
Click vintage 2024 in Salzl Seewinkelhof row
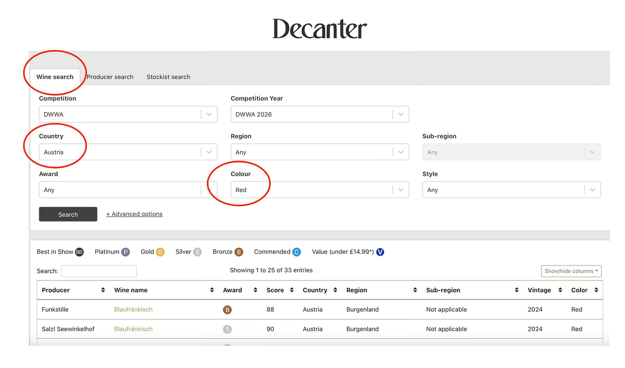[x=535, y=329]
